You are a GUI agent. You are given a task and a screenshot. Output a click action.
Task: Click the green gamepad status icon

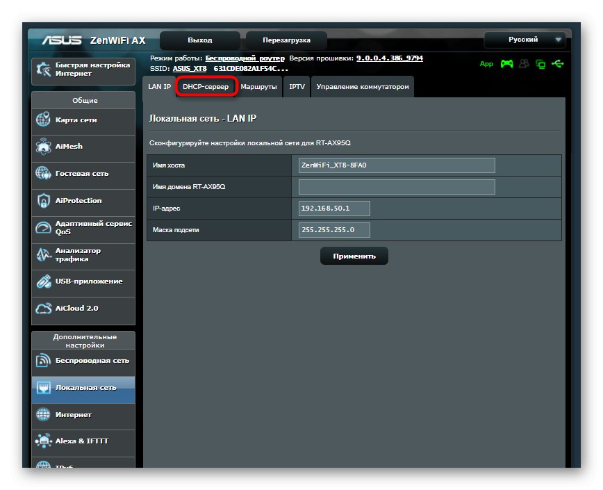[x=506, y=64]
